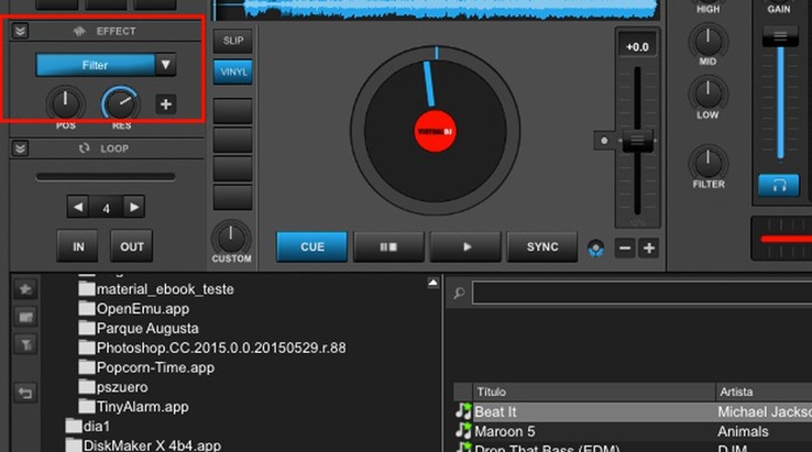Click the +0.0 pitch value display
This screenshot has width=812, height=452.
pyautogui.click(x=637, y=46)
